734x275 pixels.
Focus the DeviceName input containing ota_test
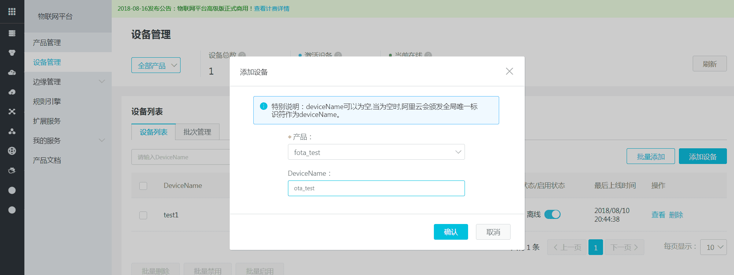point(376,188)
